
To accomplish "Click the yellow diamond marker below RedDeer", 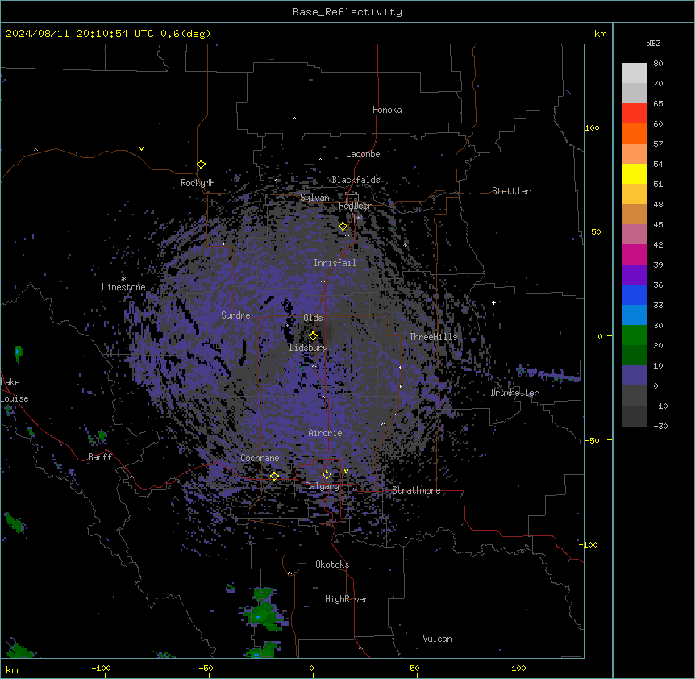I will (343, 227).
